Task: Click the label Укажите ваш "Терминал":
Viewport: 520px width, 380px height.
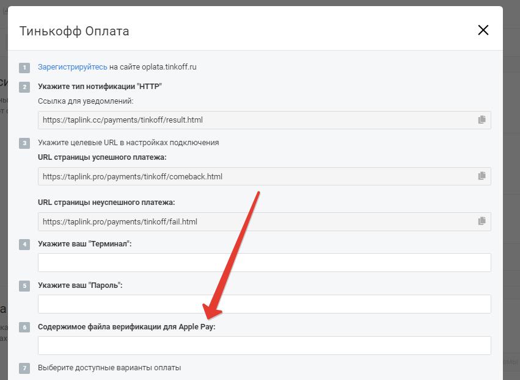Action: click(85, 244)
